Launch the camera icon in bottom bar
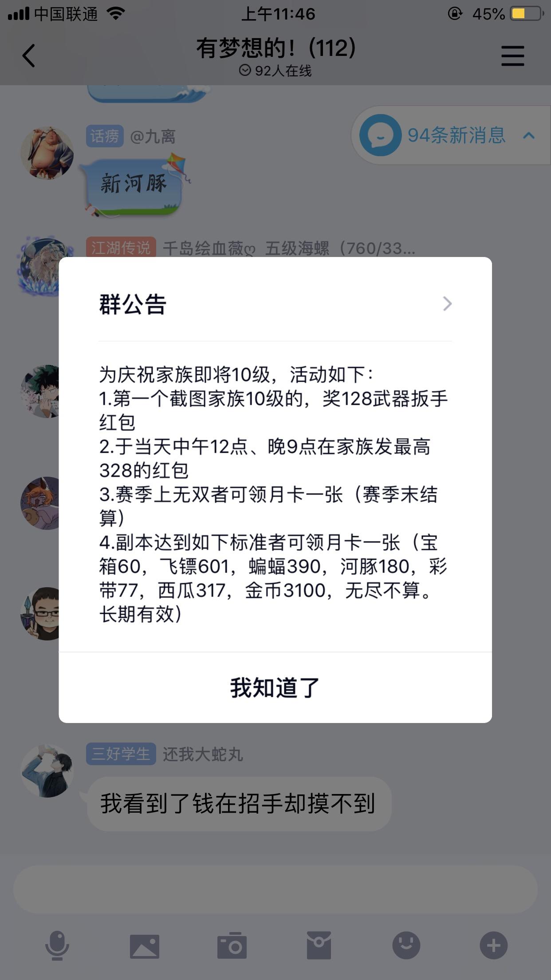 pos(232,945)
